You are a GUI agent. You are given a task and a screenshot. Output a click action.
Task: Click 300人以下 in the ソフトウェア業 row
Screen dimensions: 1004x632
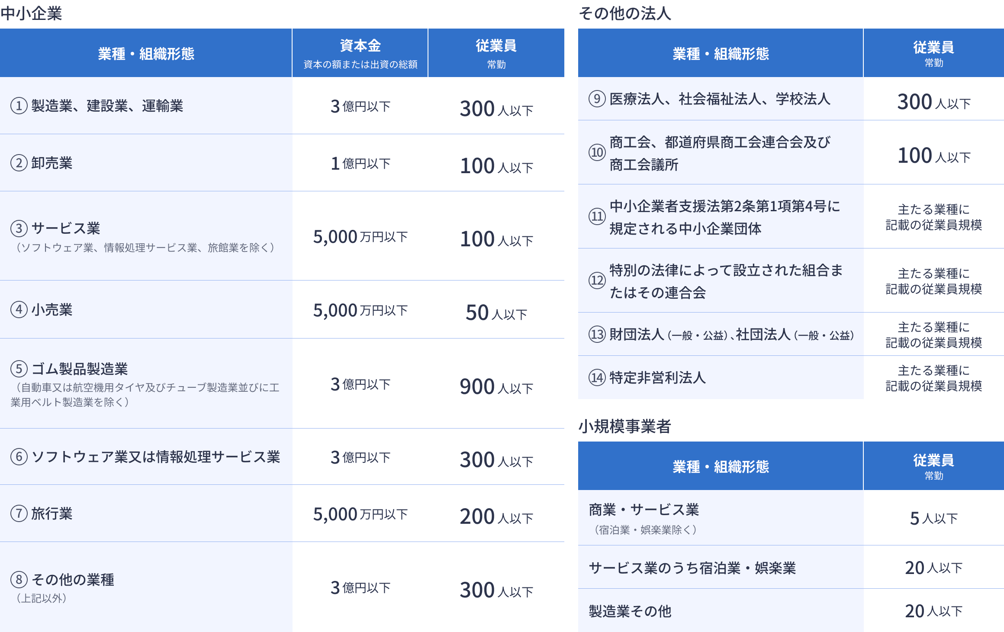click(496, 459)
